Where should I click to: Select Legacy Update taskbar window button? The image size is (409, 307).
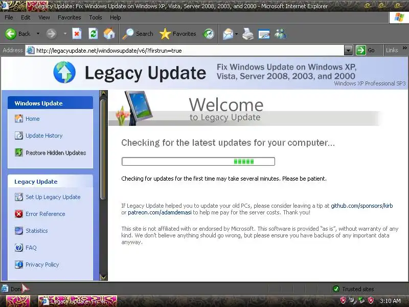tap(78, 301)
